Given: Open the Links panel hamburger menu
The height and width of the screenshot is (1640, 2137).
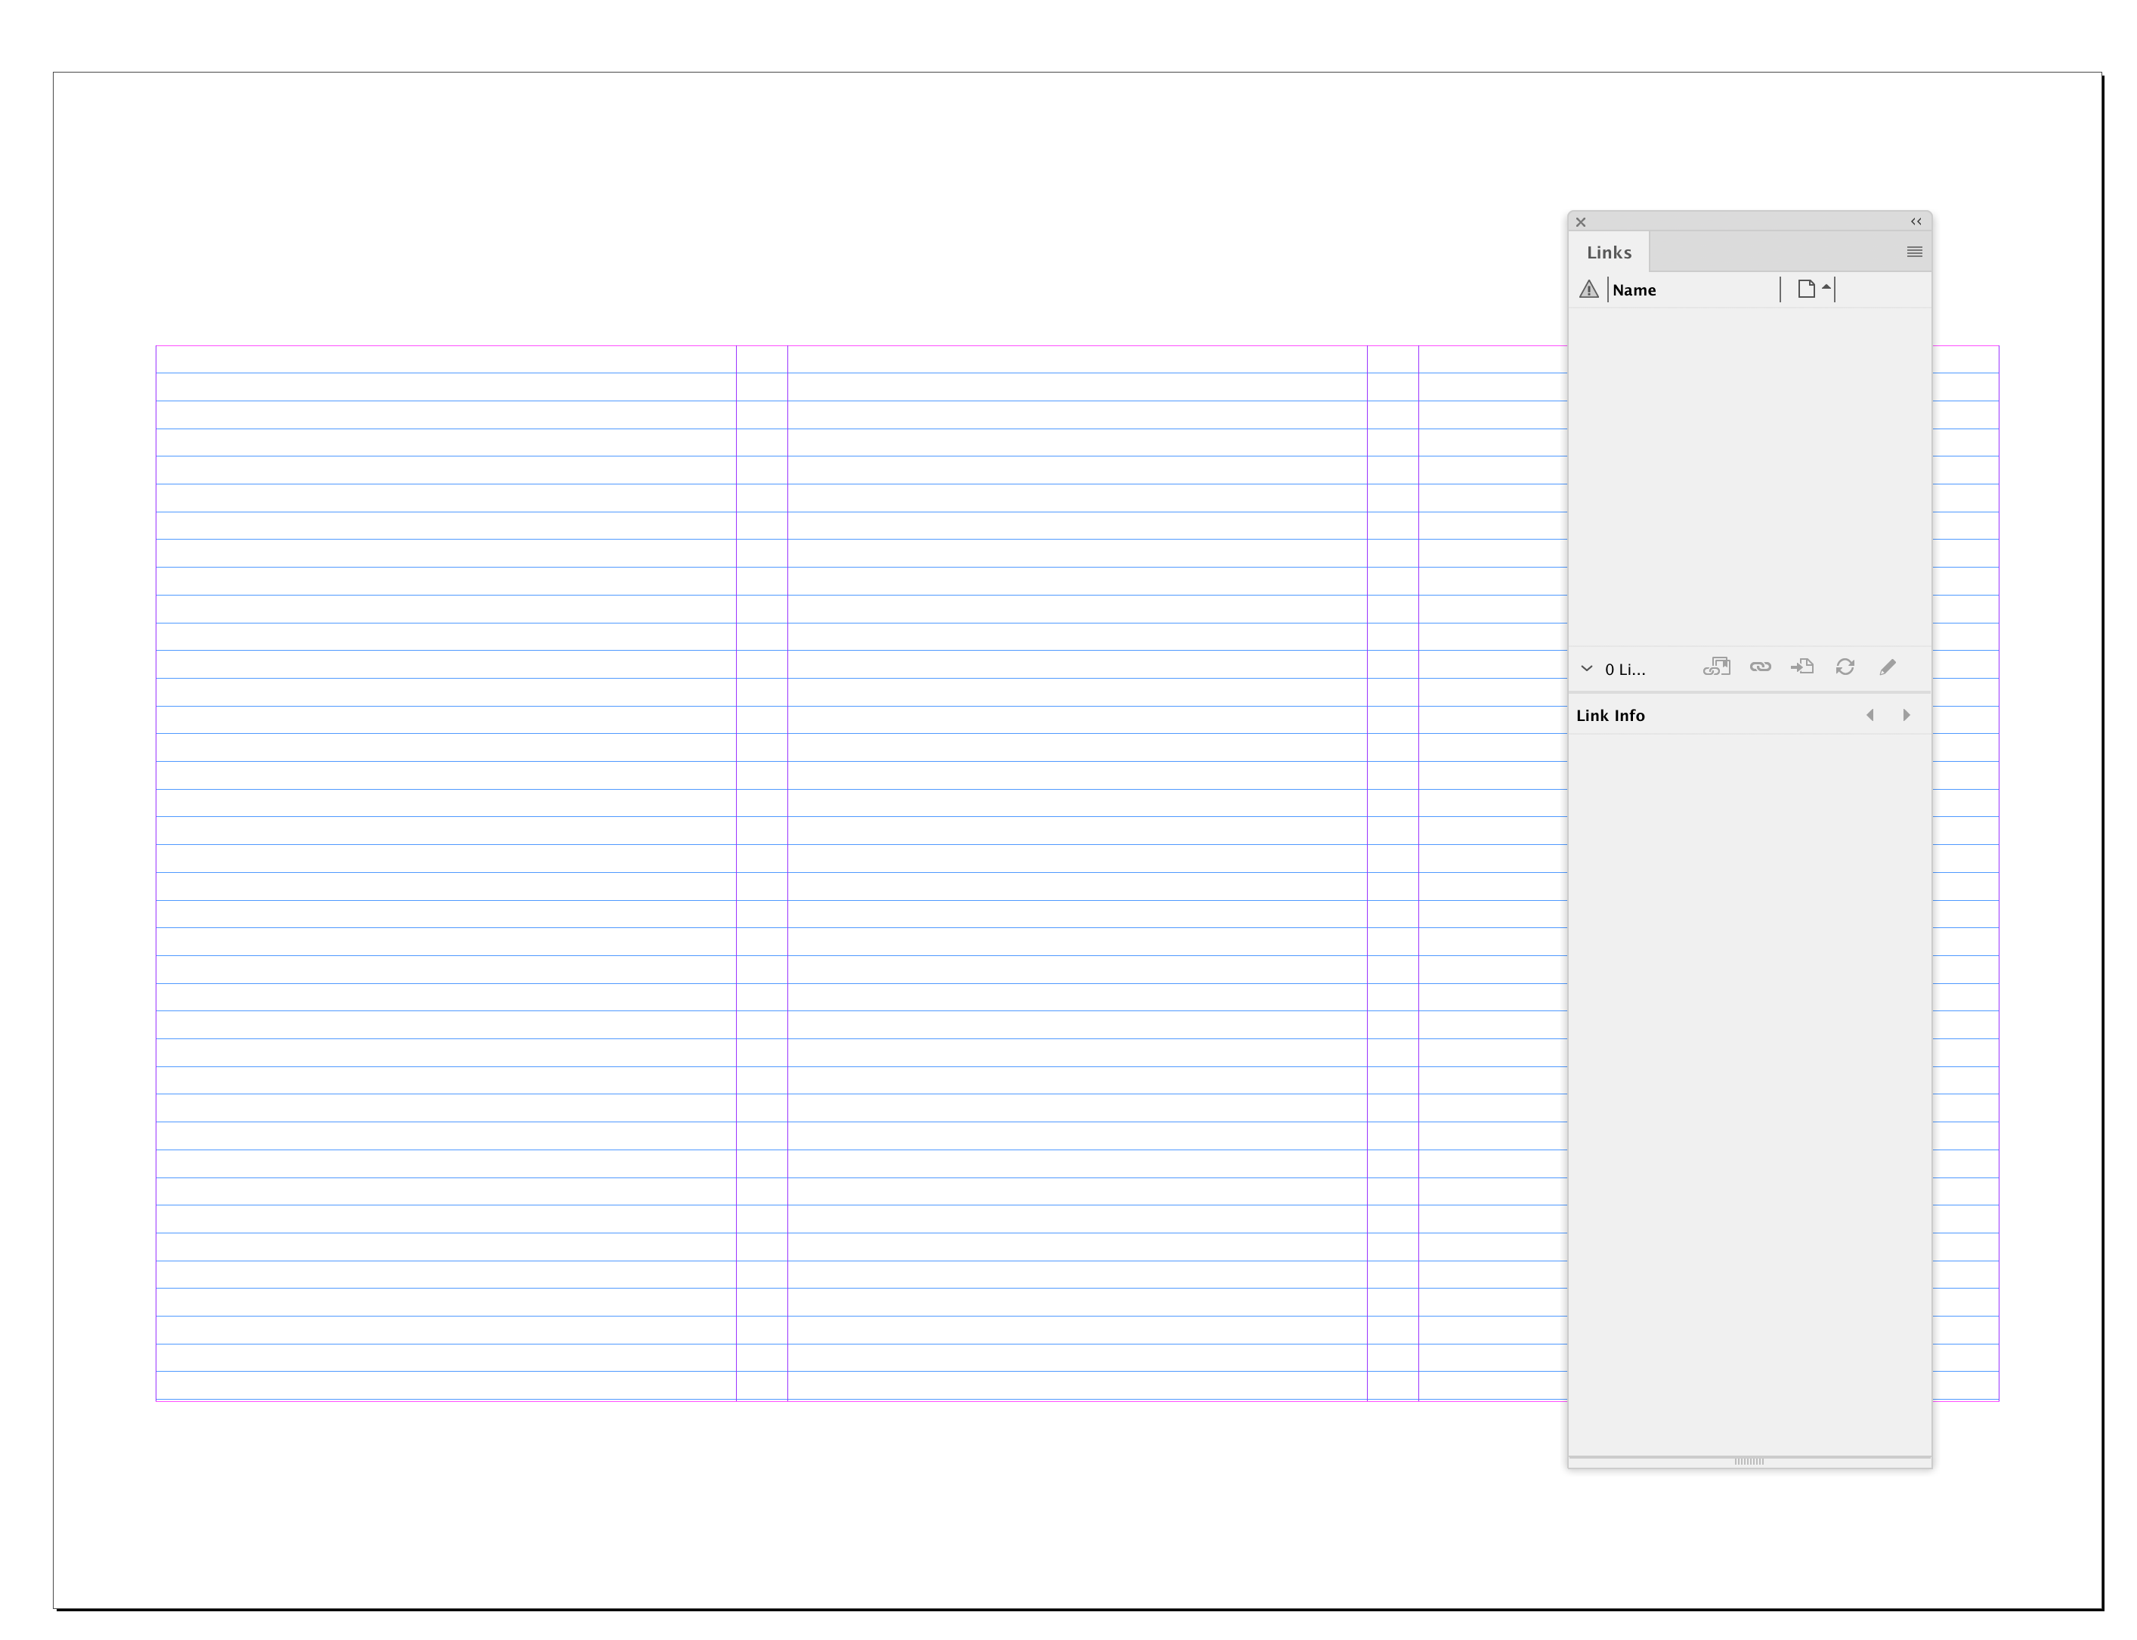Looking at the screenshot, I should pyautogui.click(x=1913, y=252).
